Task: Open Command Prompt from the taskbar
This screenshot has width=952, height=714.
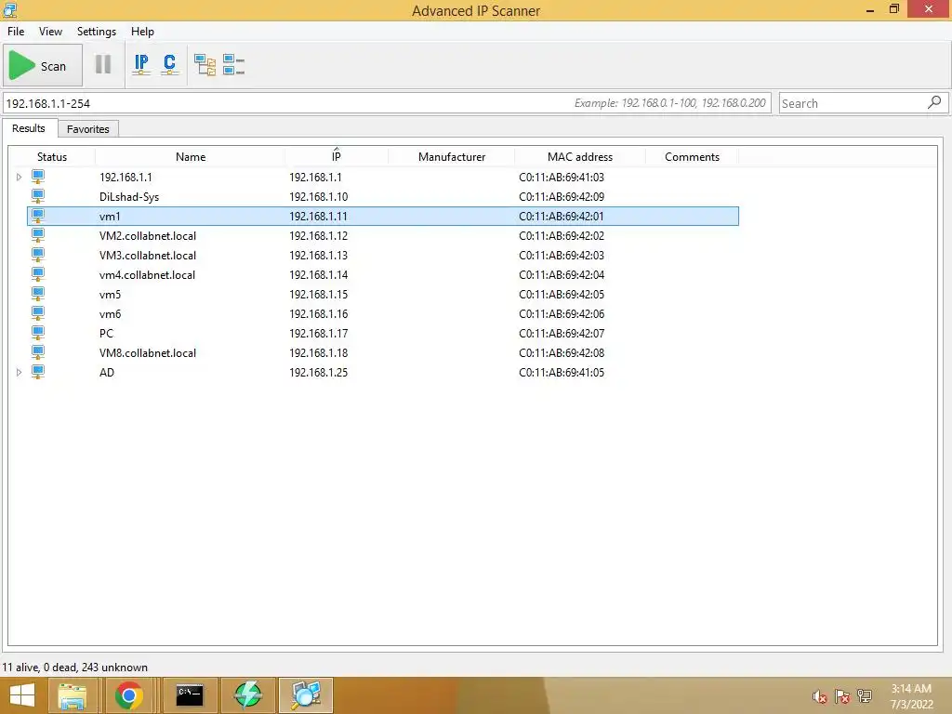Action: [190, 695]
